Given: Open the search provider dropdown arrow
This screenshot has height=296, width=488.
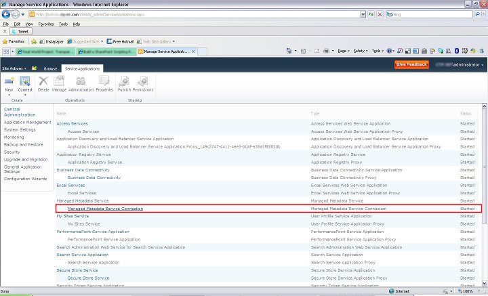Looking at the screenshot, I should [484, 14].
